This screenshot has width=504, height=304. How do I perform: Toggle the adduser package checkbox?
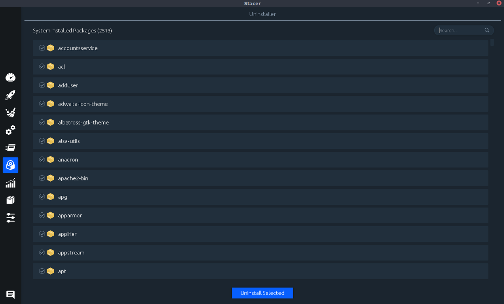tap(42, 85)
